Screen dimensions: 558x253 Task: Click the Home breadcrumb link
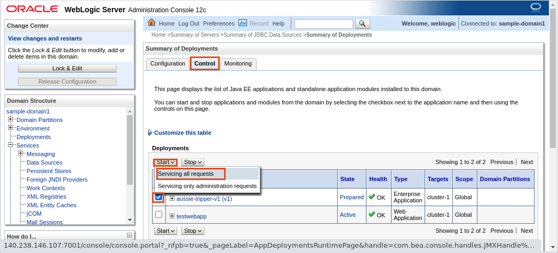point(158,35)
